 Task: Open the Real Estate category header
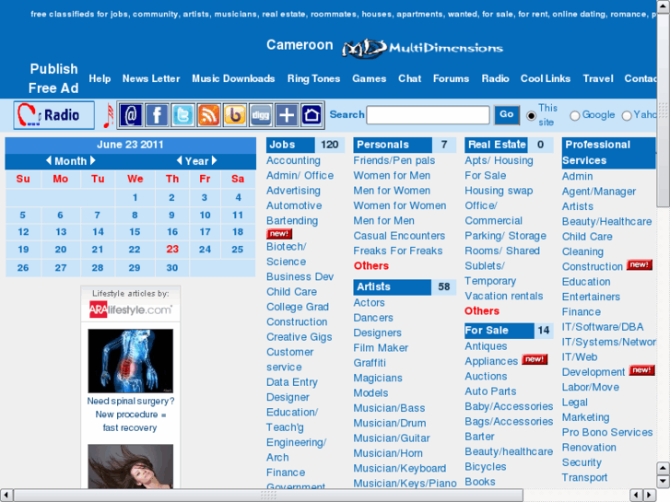tap(497, 145)
